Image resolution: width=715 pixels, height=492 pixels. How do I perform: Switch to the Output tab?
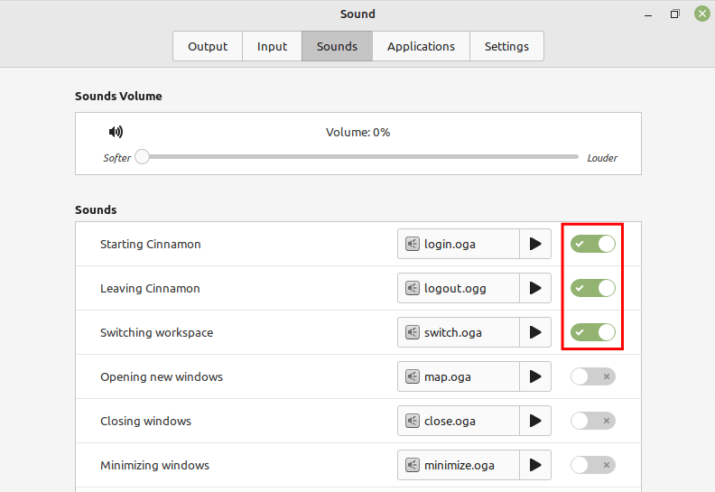click(208, 46)
